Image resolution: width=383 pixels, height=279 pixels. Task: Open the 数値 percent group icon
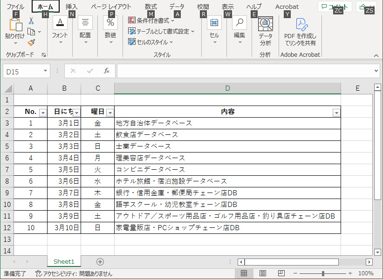pyautogui.click(x=110, y=23)
